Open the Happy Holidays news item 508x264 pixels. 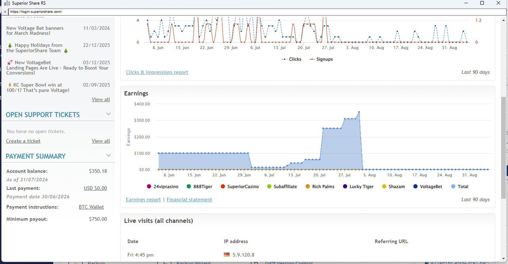pyautogui.click(x=38, y=48)
